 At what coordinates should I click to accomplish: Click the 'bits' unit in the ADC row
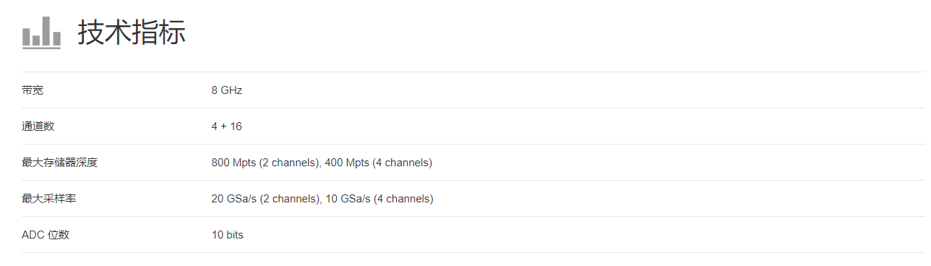234,235
